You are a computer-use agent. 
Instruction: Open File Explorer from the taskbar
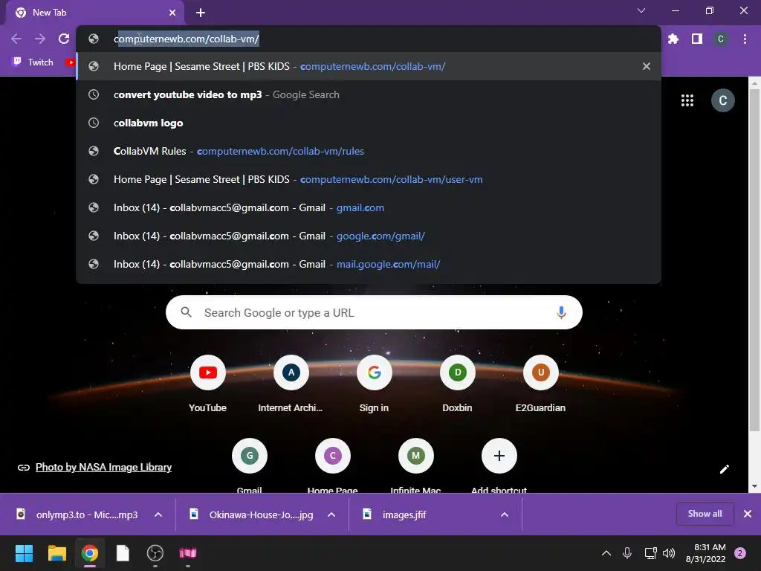click(x=56, y=552)
